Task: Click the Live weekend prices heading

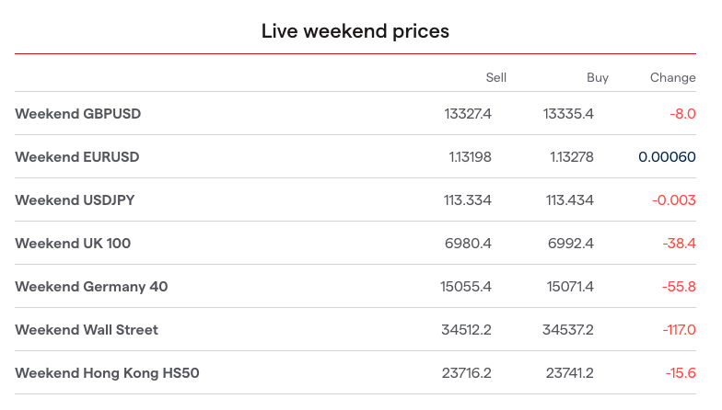Action: point(355,31)
